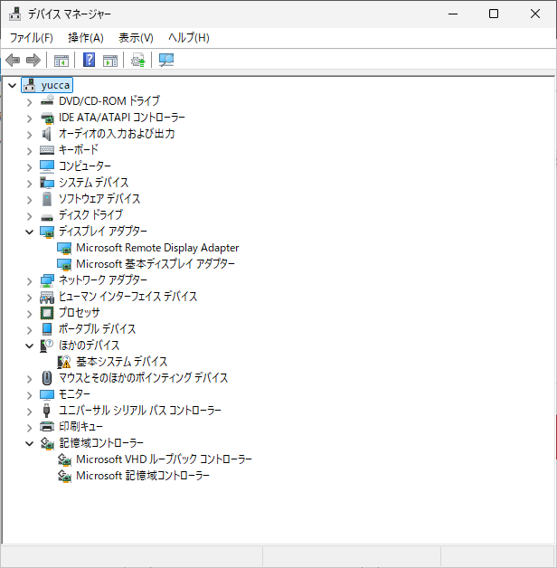The height and width of the screenshot is (568, 557).
Task: Click the audio speaker icon
Action: 46,134
